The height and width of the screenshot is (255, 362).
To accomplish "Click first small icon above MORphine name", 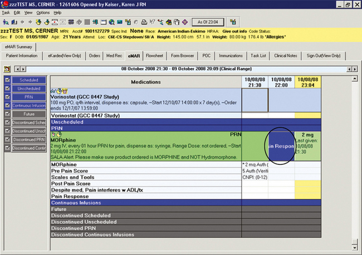I will pyautogui.click(x=53, y=134).
